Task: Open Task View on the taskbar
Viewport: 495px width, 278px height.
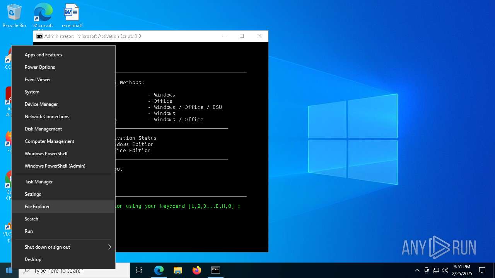Action: [x=139, y=270]
